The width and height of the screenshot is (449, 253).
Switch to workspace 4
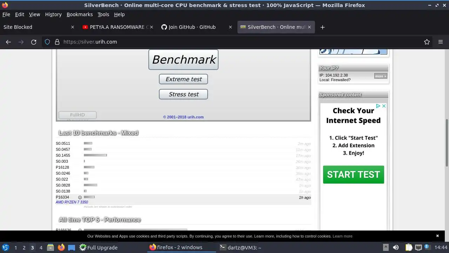(x=41, y=247)
